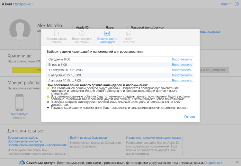
Task: Click the МБ доступно storage label
Action: (x=212, y=70)
